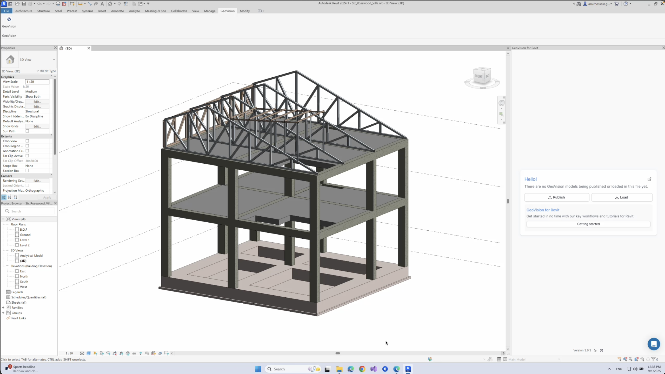
Task: Expand the Families tree node
Action: pos(3,308)
